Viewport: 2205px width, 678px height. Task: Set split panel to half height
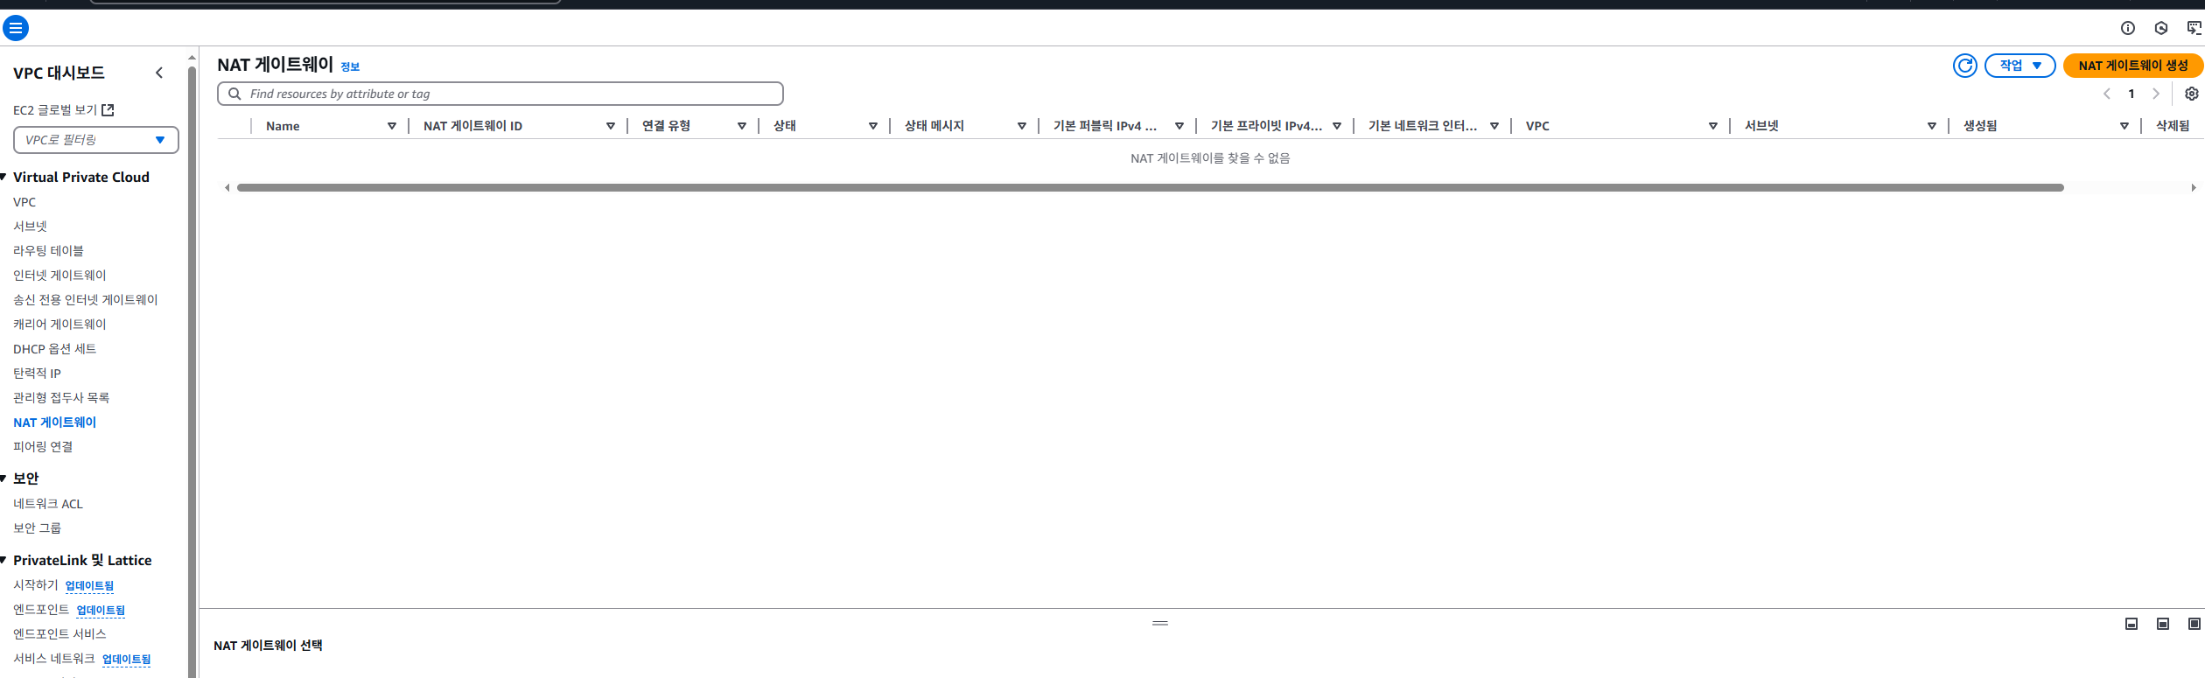2162,624
